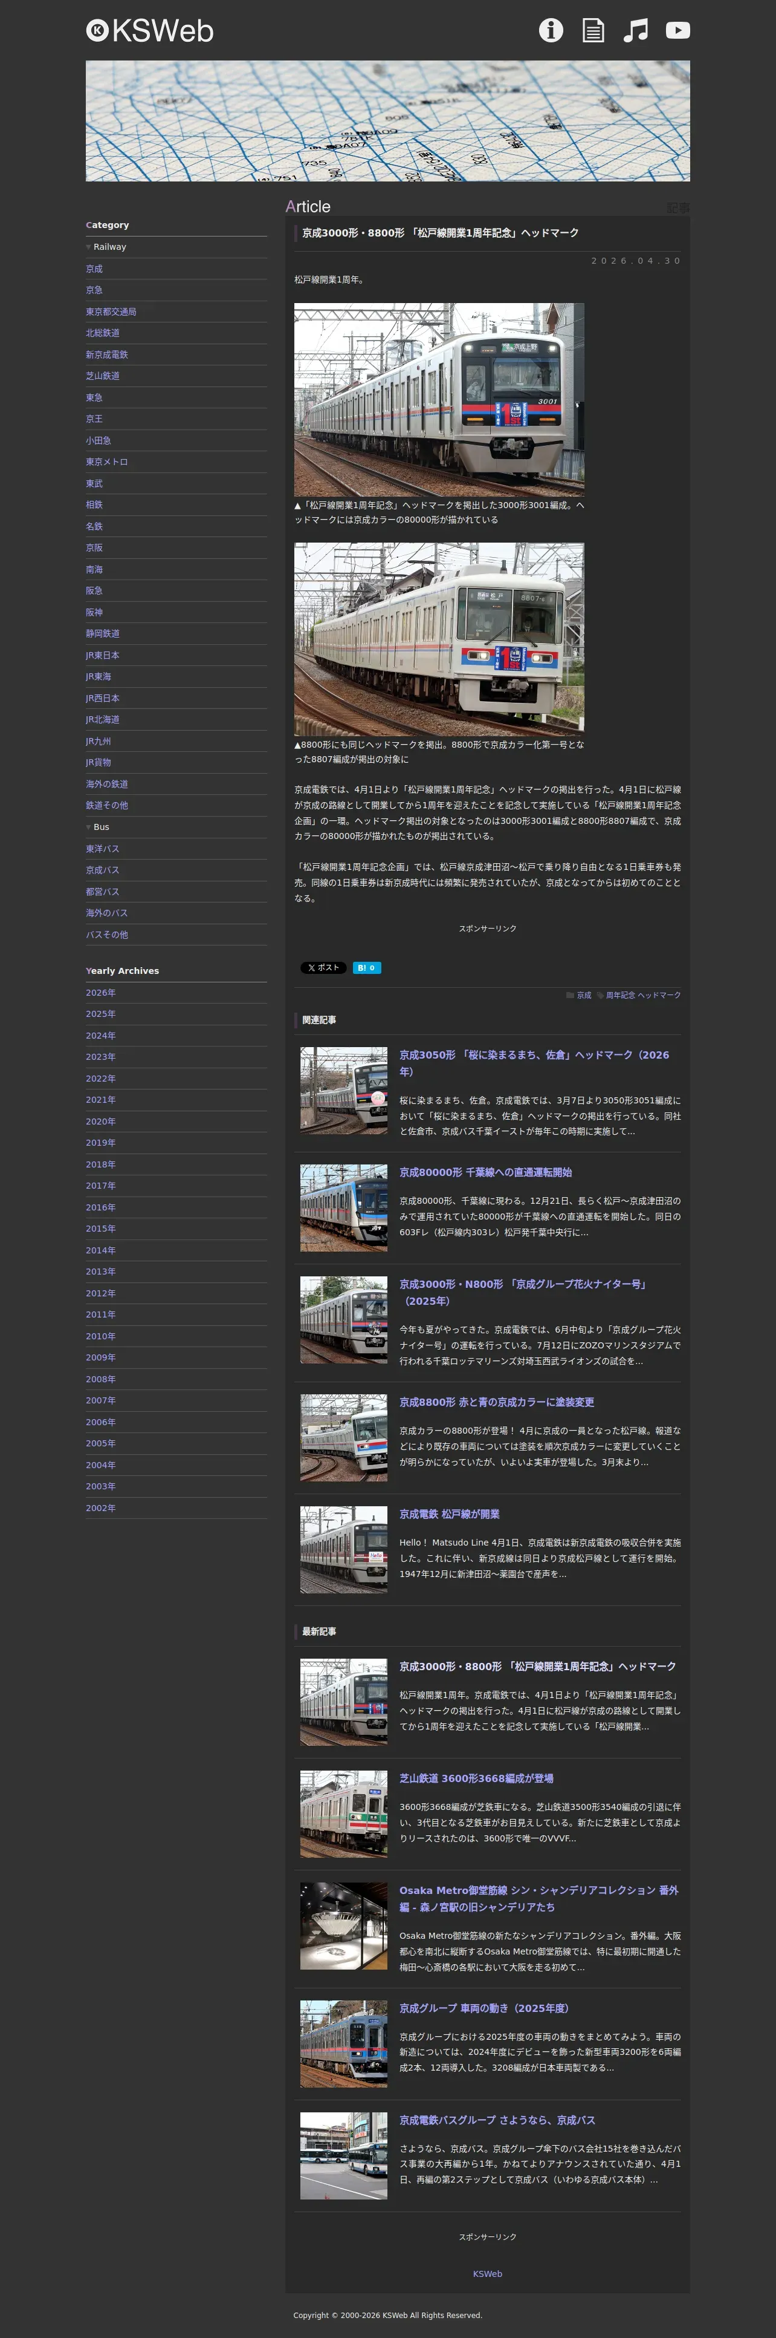
Task: Go to the 北総鉄道 category
Action: coord(103,333)
